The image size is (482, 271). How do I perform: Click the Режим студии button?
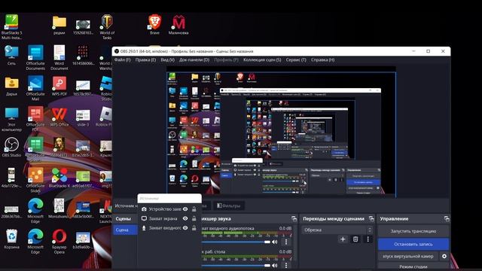[413, 266]
